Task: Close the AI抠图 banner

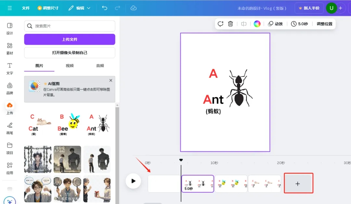Action: [x=111, y=80]
